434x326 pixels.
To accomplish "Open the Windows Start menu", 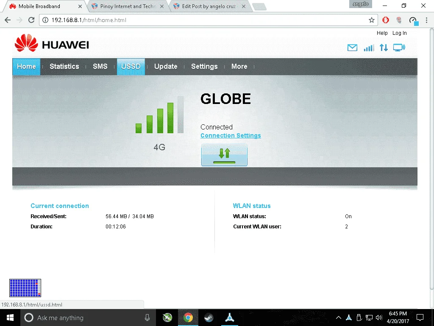I will [x=10, y=318].
